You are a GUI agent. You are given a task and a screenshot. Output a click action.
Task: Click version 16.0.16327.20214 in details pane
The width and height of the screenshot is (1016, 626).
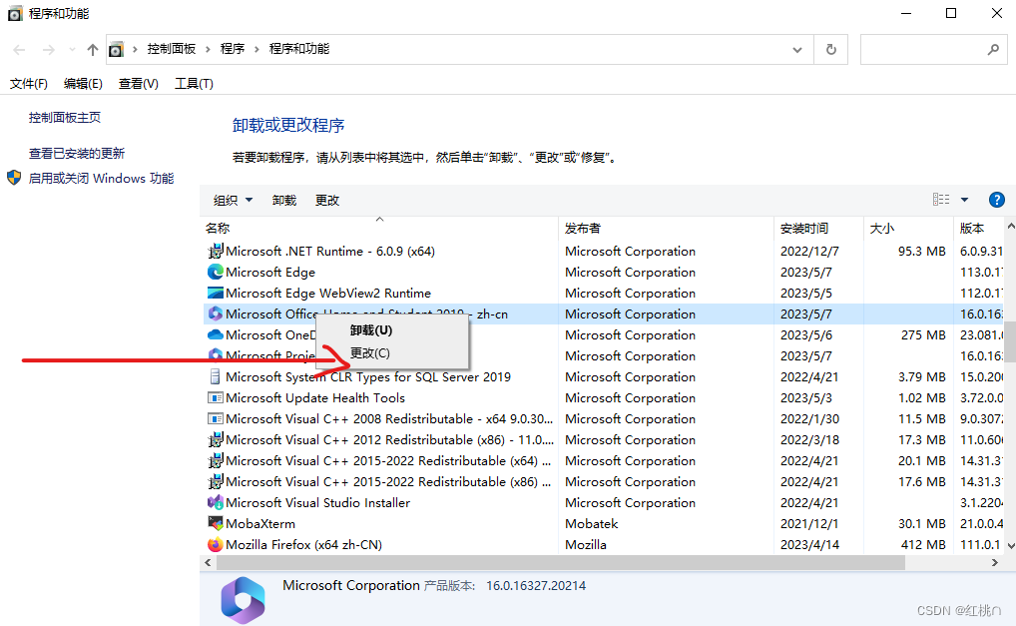536,586
